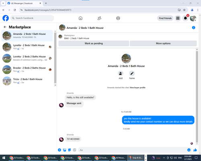The width and height of the screenshot is (201, 161).
Task: Choose a sticker icon in composer
Action: [70, 150]
